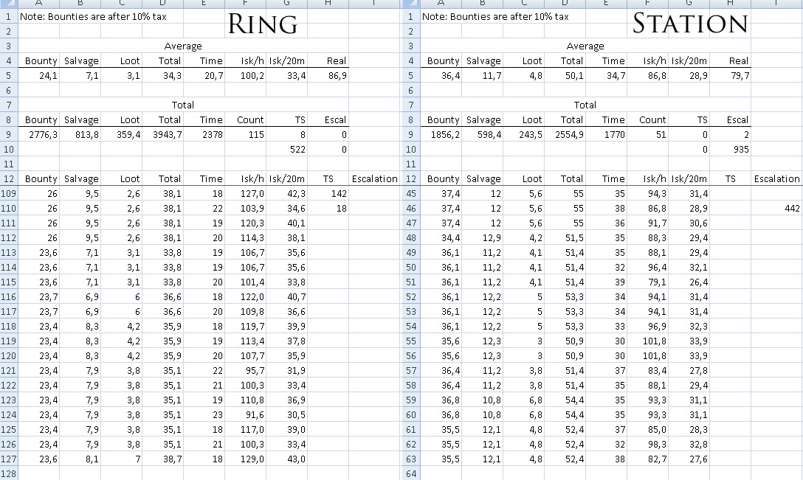Click the Select All corner of Ring sheet
The width and height of the screenshot is (803, 480).
[x=9, y=4]
